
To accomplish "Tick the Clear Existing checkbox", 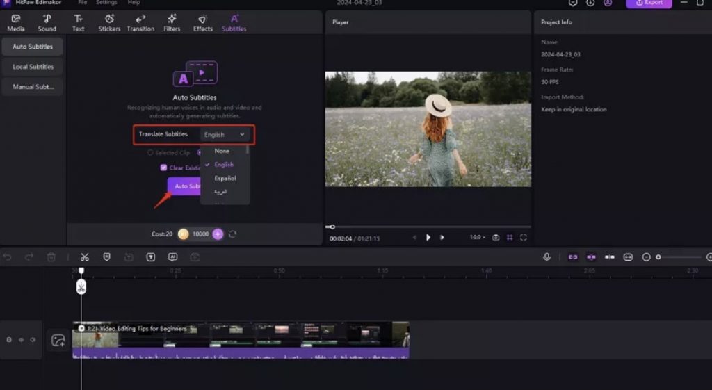I will [x=163, y=168].
